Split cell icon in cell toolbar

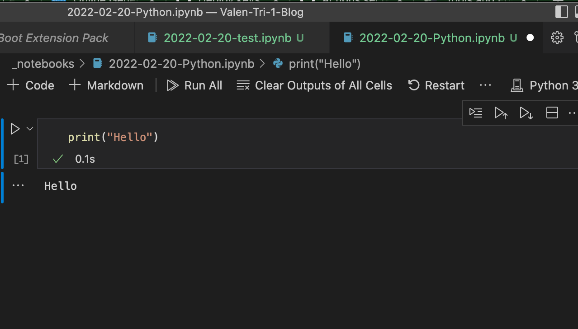[x=552, y=113]
